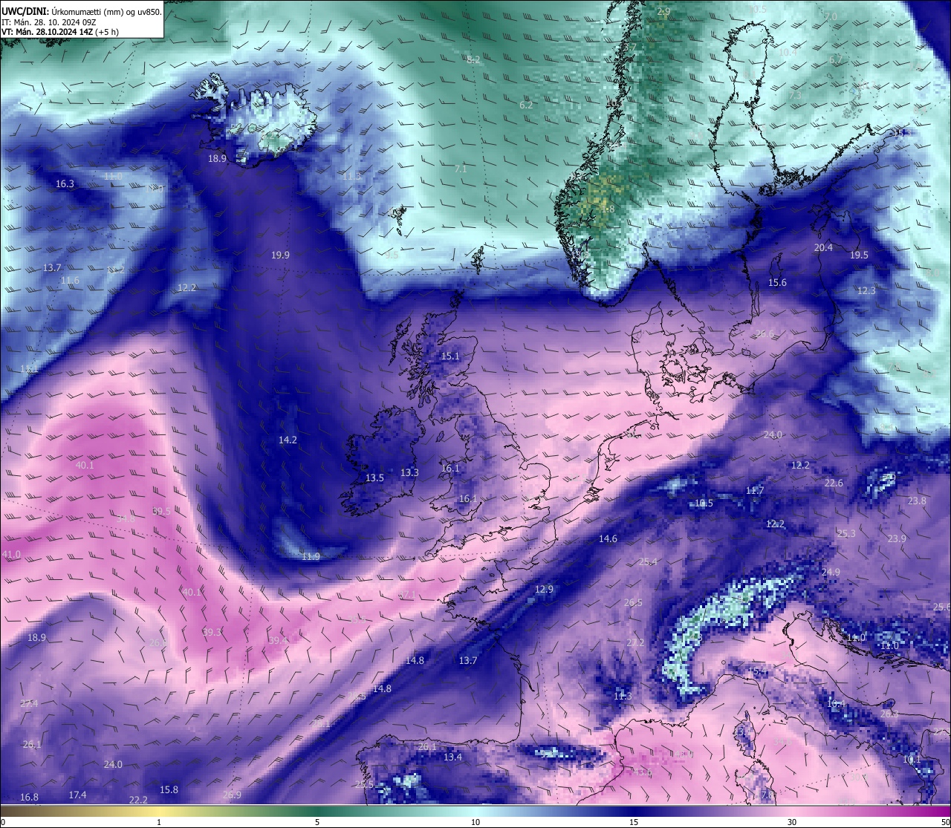The width and height of the screenshot is (951, 828).
Task: Click the 6.2 value over the Norwegian Sea
Action: (x=526, y=105)
